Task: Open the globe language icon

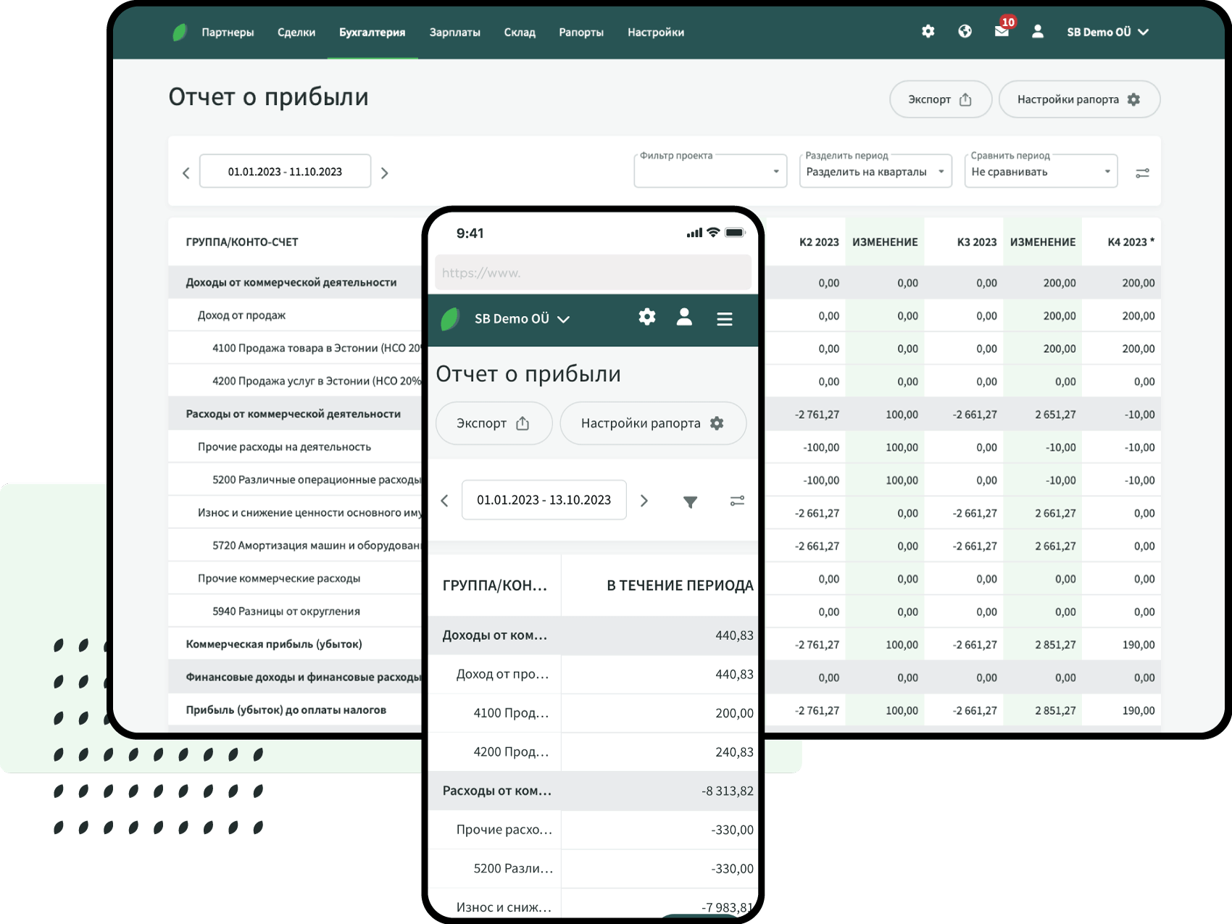Action: (965, 31)
